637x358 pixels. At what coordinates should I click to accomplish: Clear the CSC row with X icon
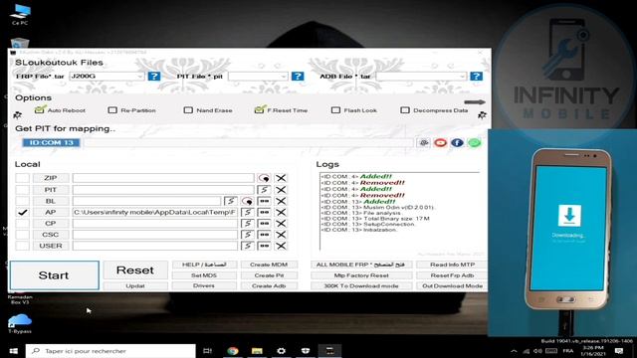[x=281, y=235]
